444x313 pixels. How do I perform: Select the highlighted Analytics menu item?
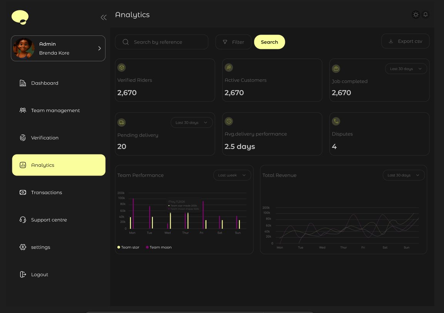coord(59,165)
